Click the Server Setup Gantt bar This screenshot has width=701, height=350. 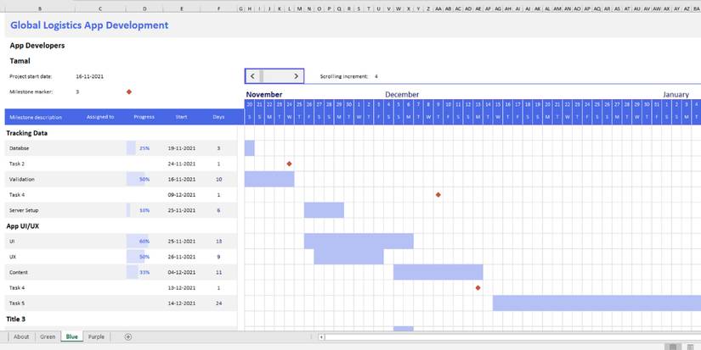tap(324, 210)
